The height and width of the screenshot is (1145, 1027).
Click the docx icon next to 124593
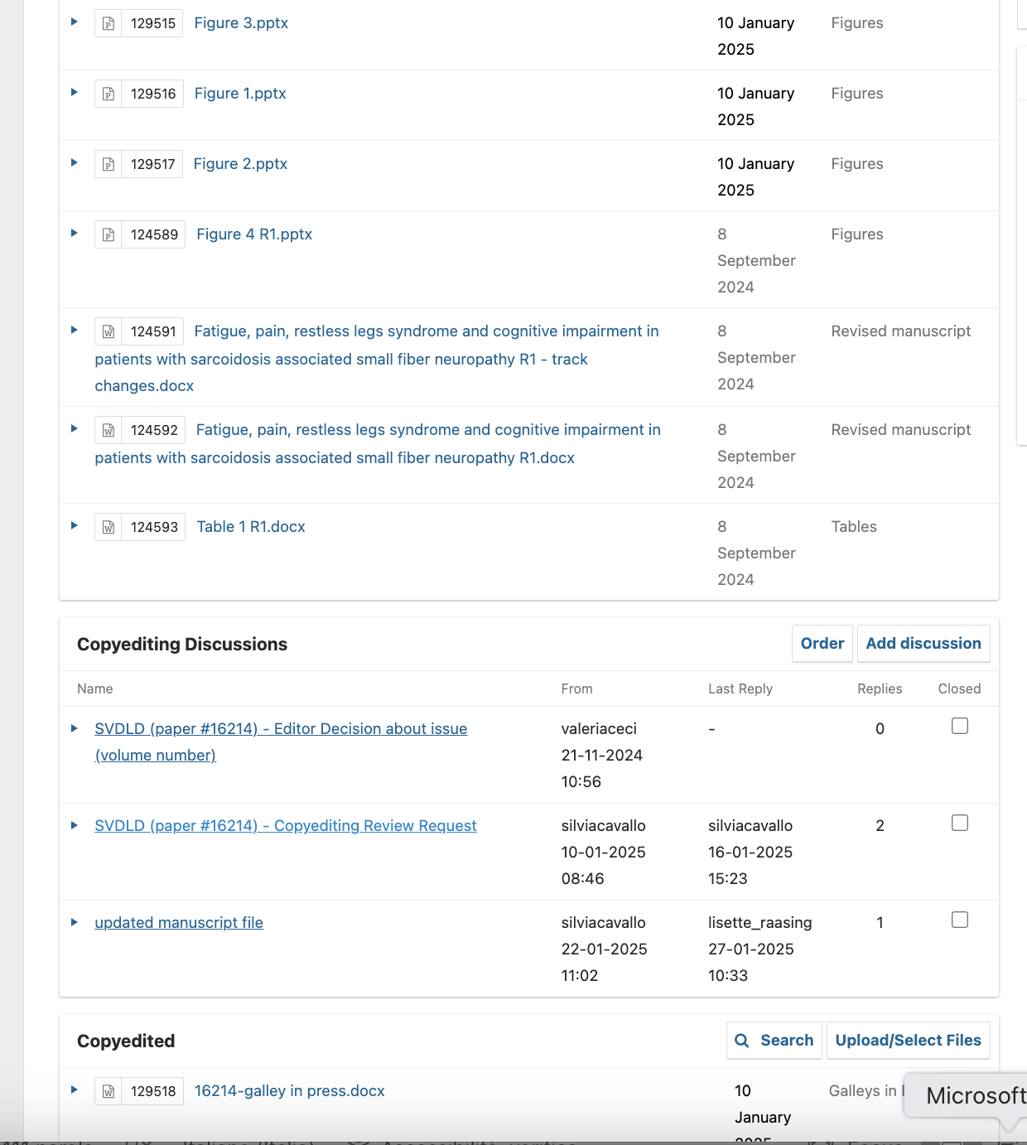point(108,527)
